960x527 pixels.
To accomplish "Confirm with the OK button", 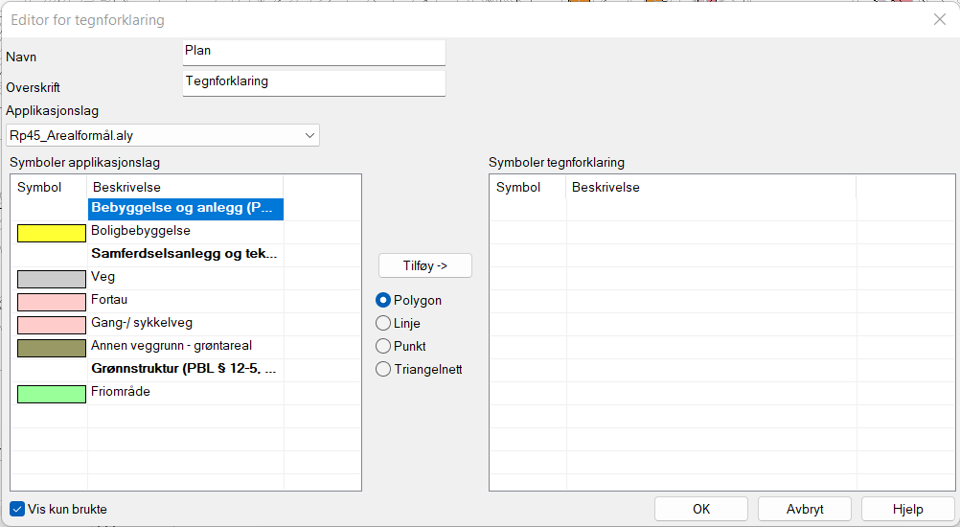I will tap(700, 509).
